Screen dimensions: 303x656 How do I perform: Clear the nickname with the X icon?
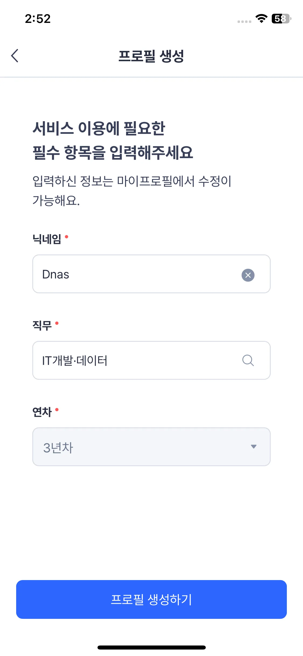[x=248, y=275]
